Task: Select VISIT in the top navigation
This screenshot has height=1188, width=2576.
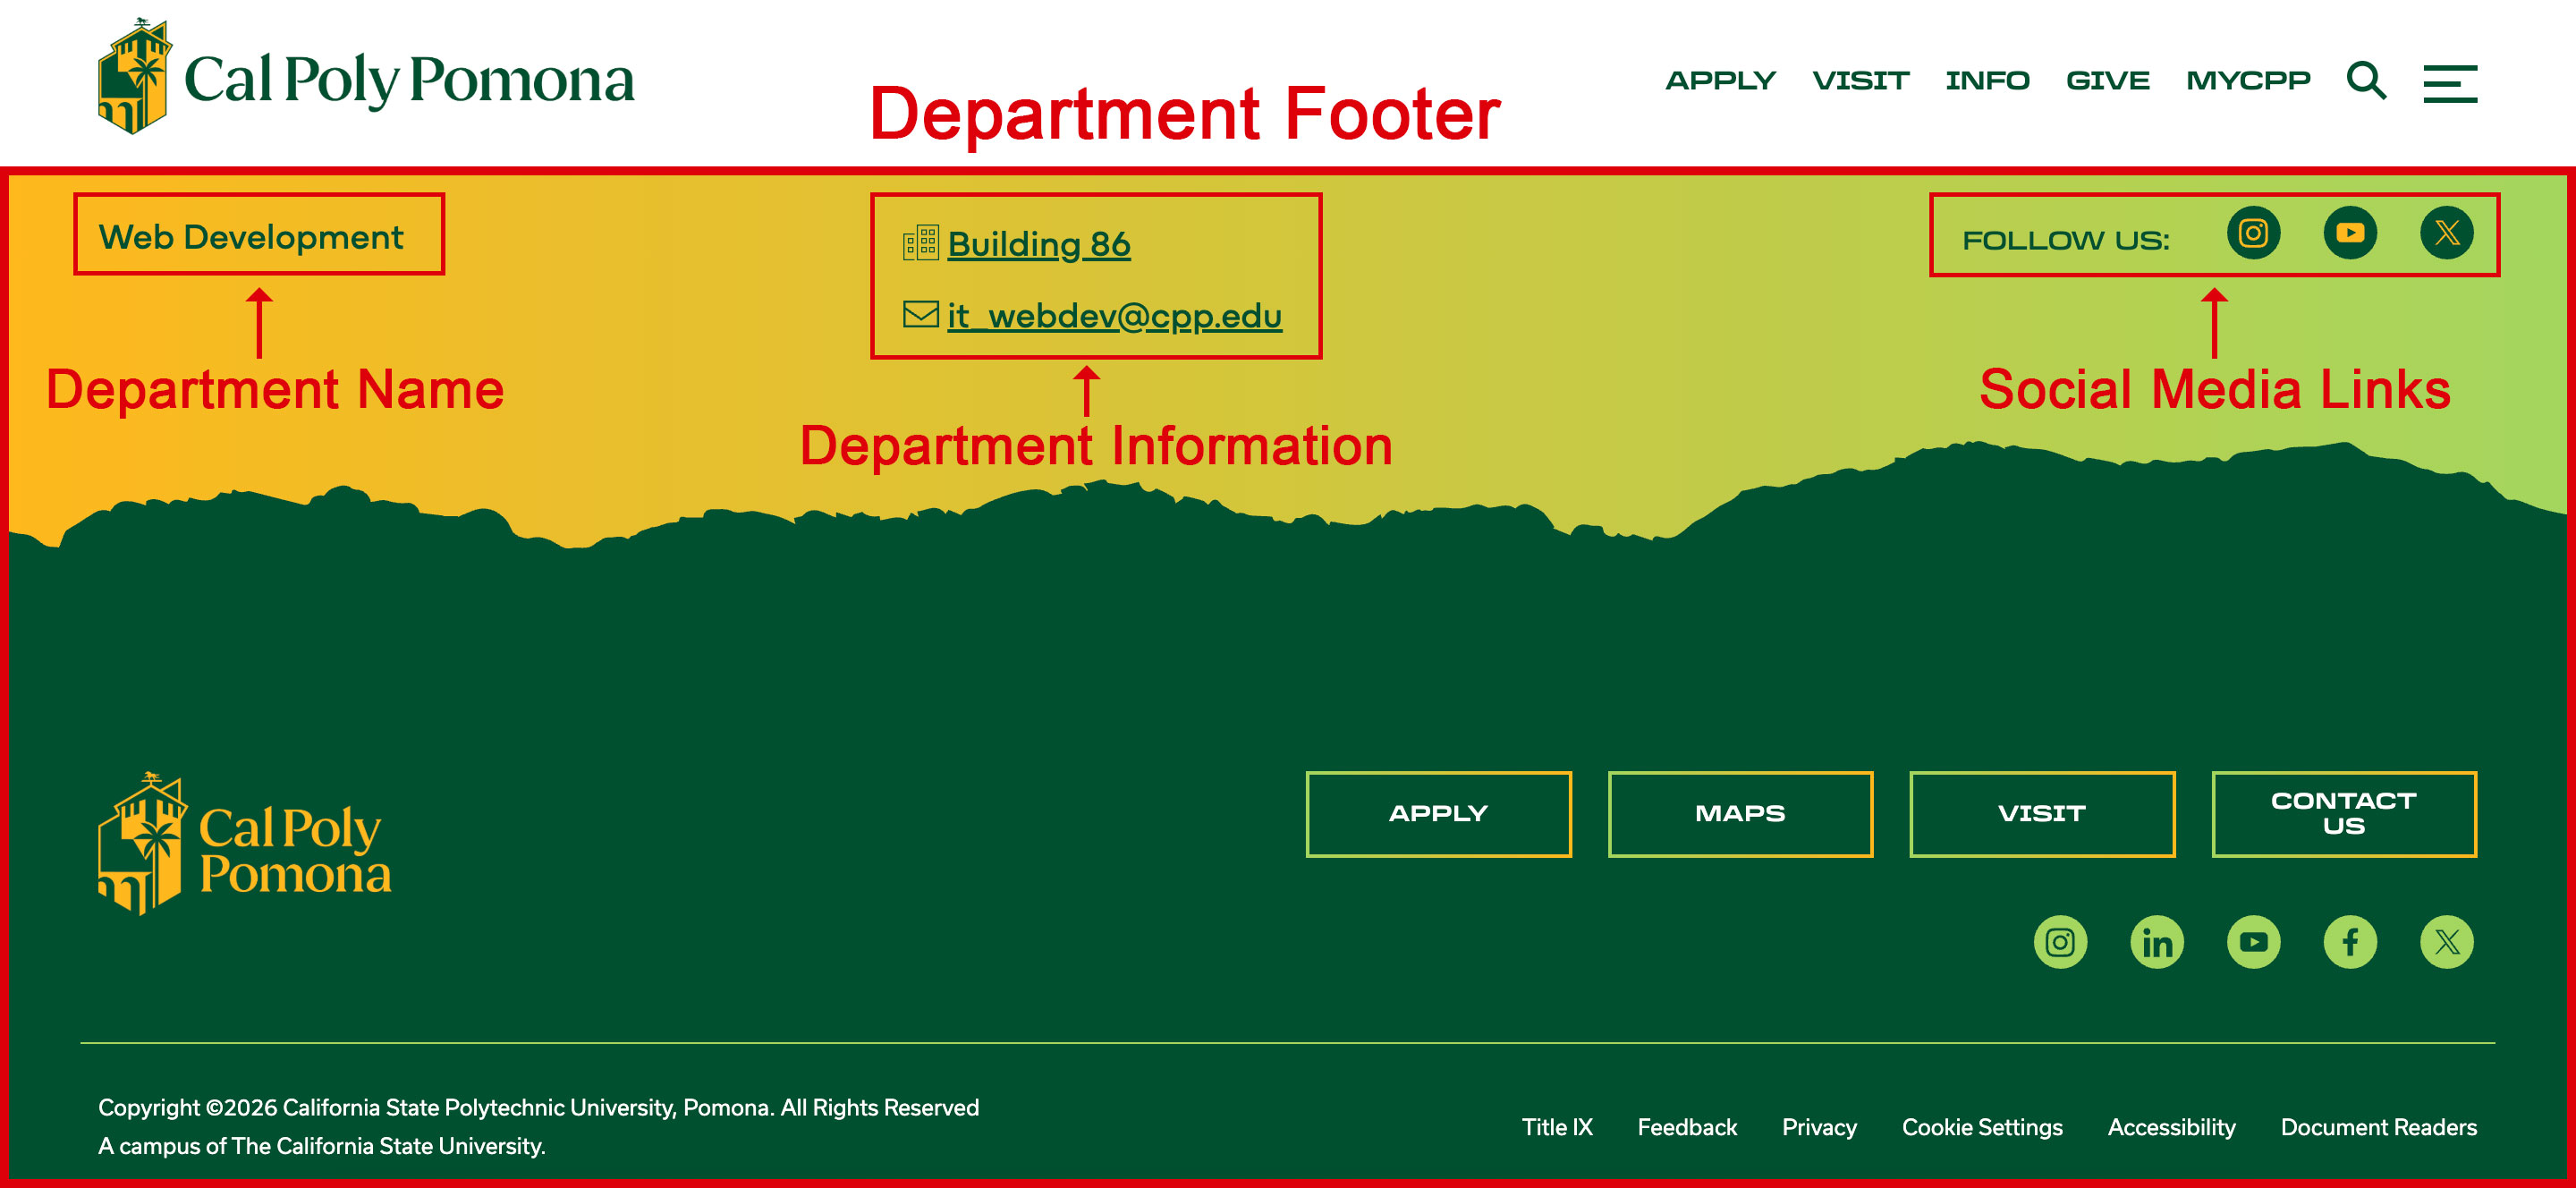Action: (x=1861, y=81)
